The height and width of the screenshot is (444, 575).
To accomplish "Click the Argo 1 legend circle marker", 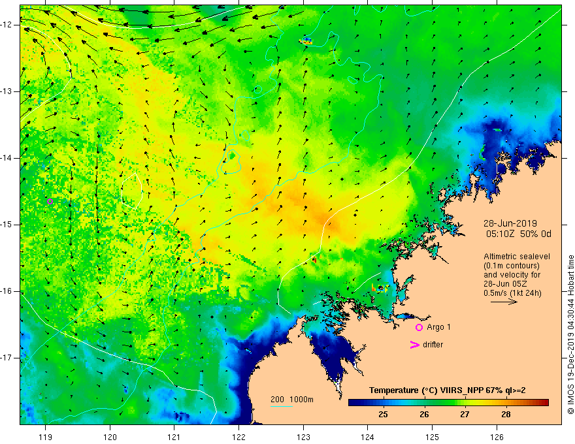I will (x=419, y=327).
